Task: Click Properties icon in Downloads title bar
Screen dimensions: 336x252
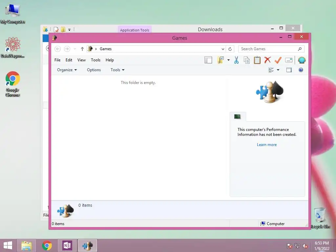Action: [56, 29]
